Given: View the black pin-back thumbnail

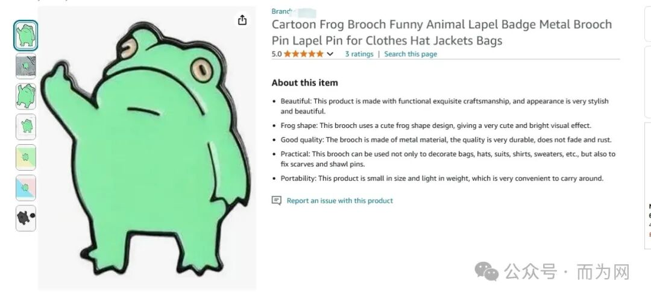Looking at the screenshot, I should coord(26,218).
